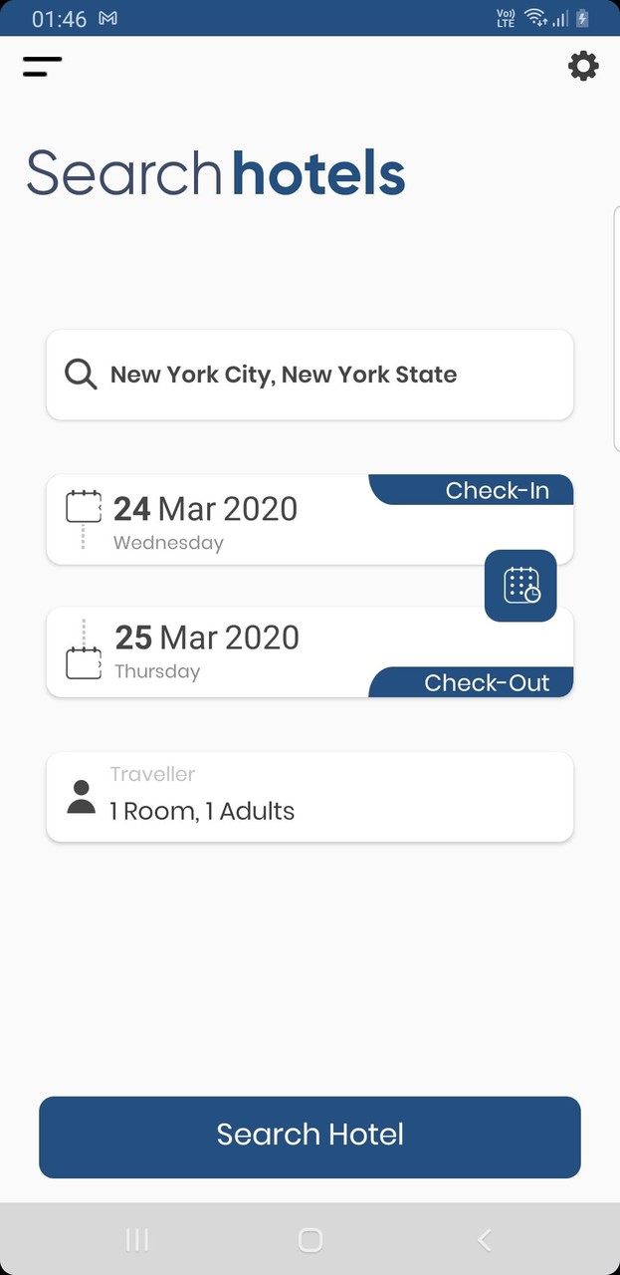Select the 24 Mar 2020 date

(x=205, y=509)
